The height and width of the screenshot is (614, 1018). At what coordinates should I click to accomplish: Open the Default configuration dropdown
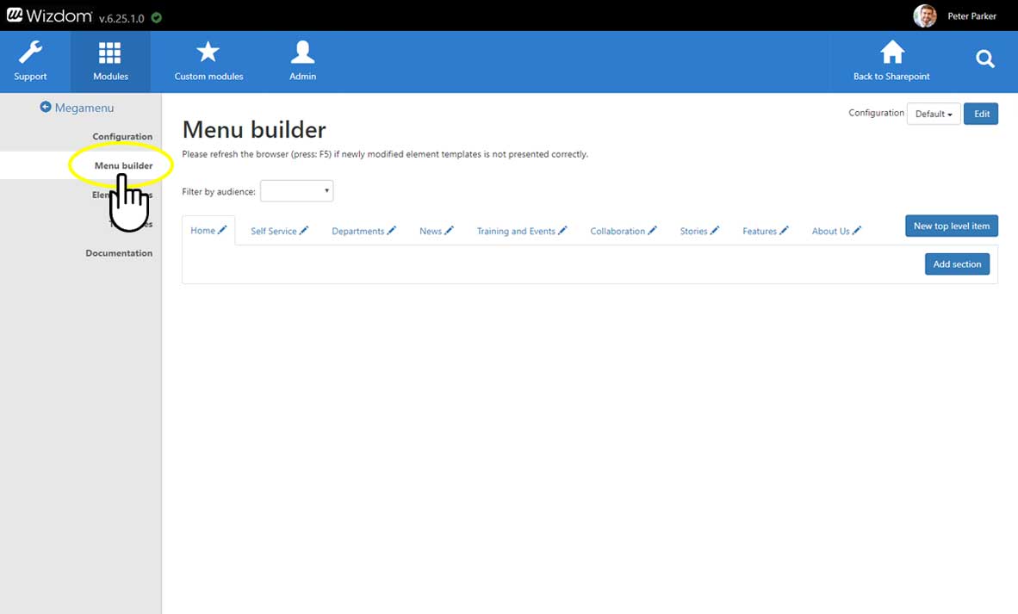click(934, 114)
